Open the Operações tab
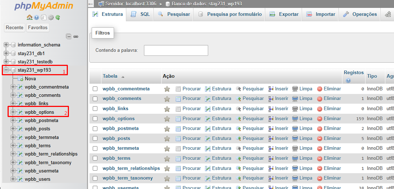This screenshot has height=189, width=394. point(360,14)
